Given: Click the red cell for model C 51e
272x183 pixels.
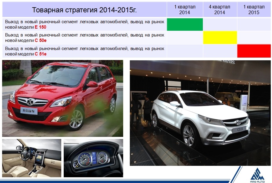Looking at the screenshot, I should tap(254, 51).
